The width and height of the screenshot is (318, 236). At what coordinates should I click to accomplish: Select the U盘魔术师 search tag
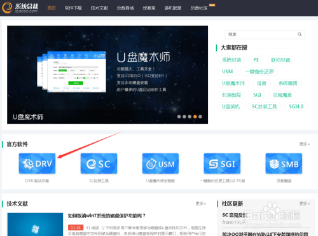coord(233,83)
